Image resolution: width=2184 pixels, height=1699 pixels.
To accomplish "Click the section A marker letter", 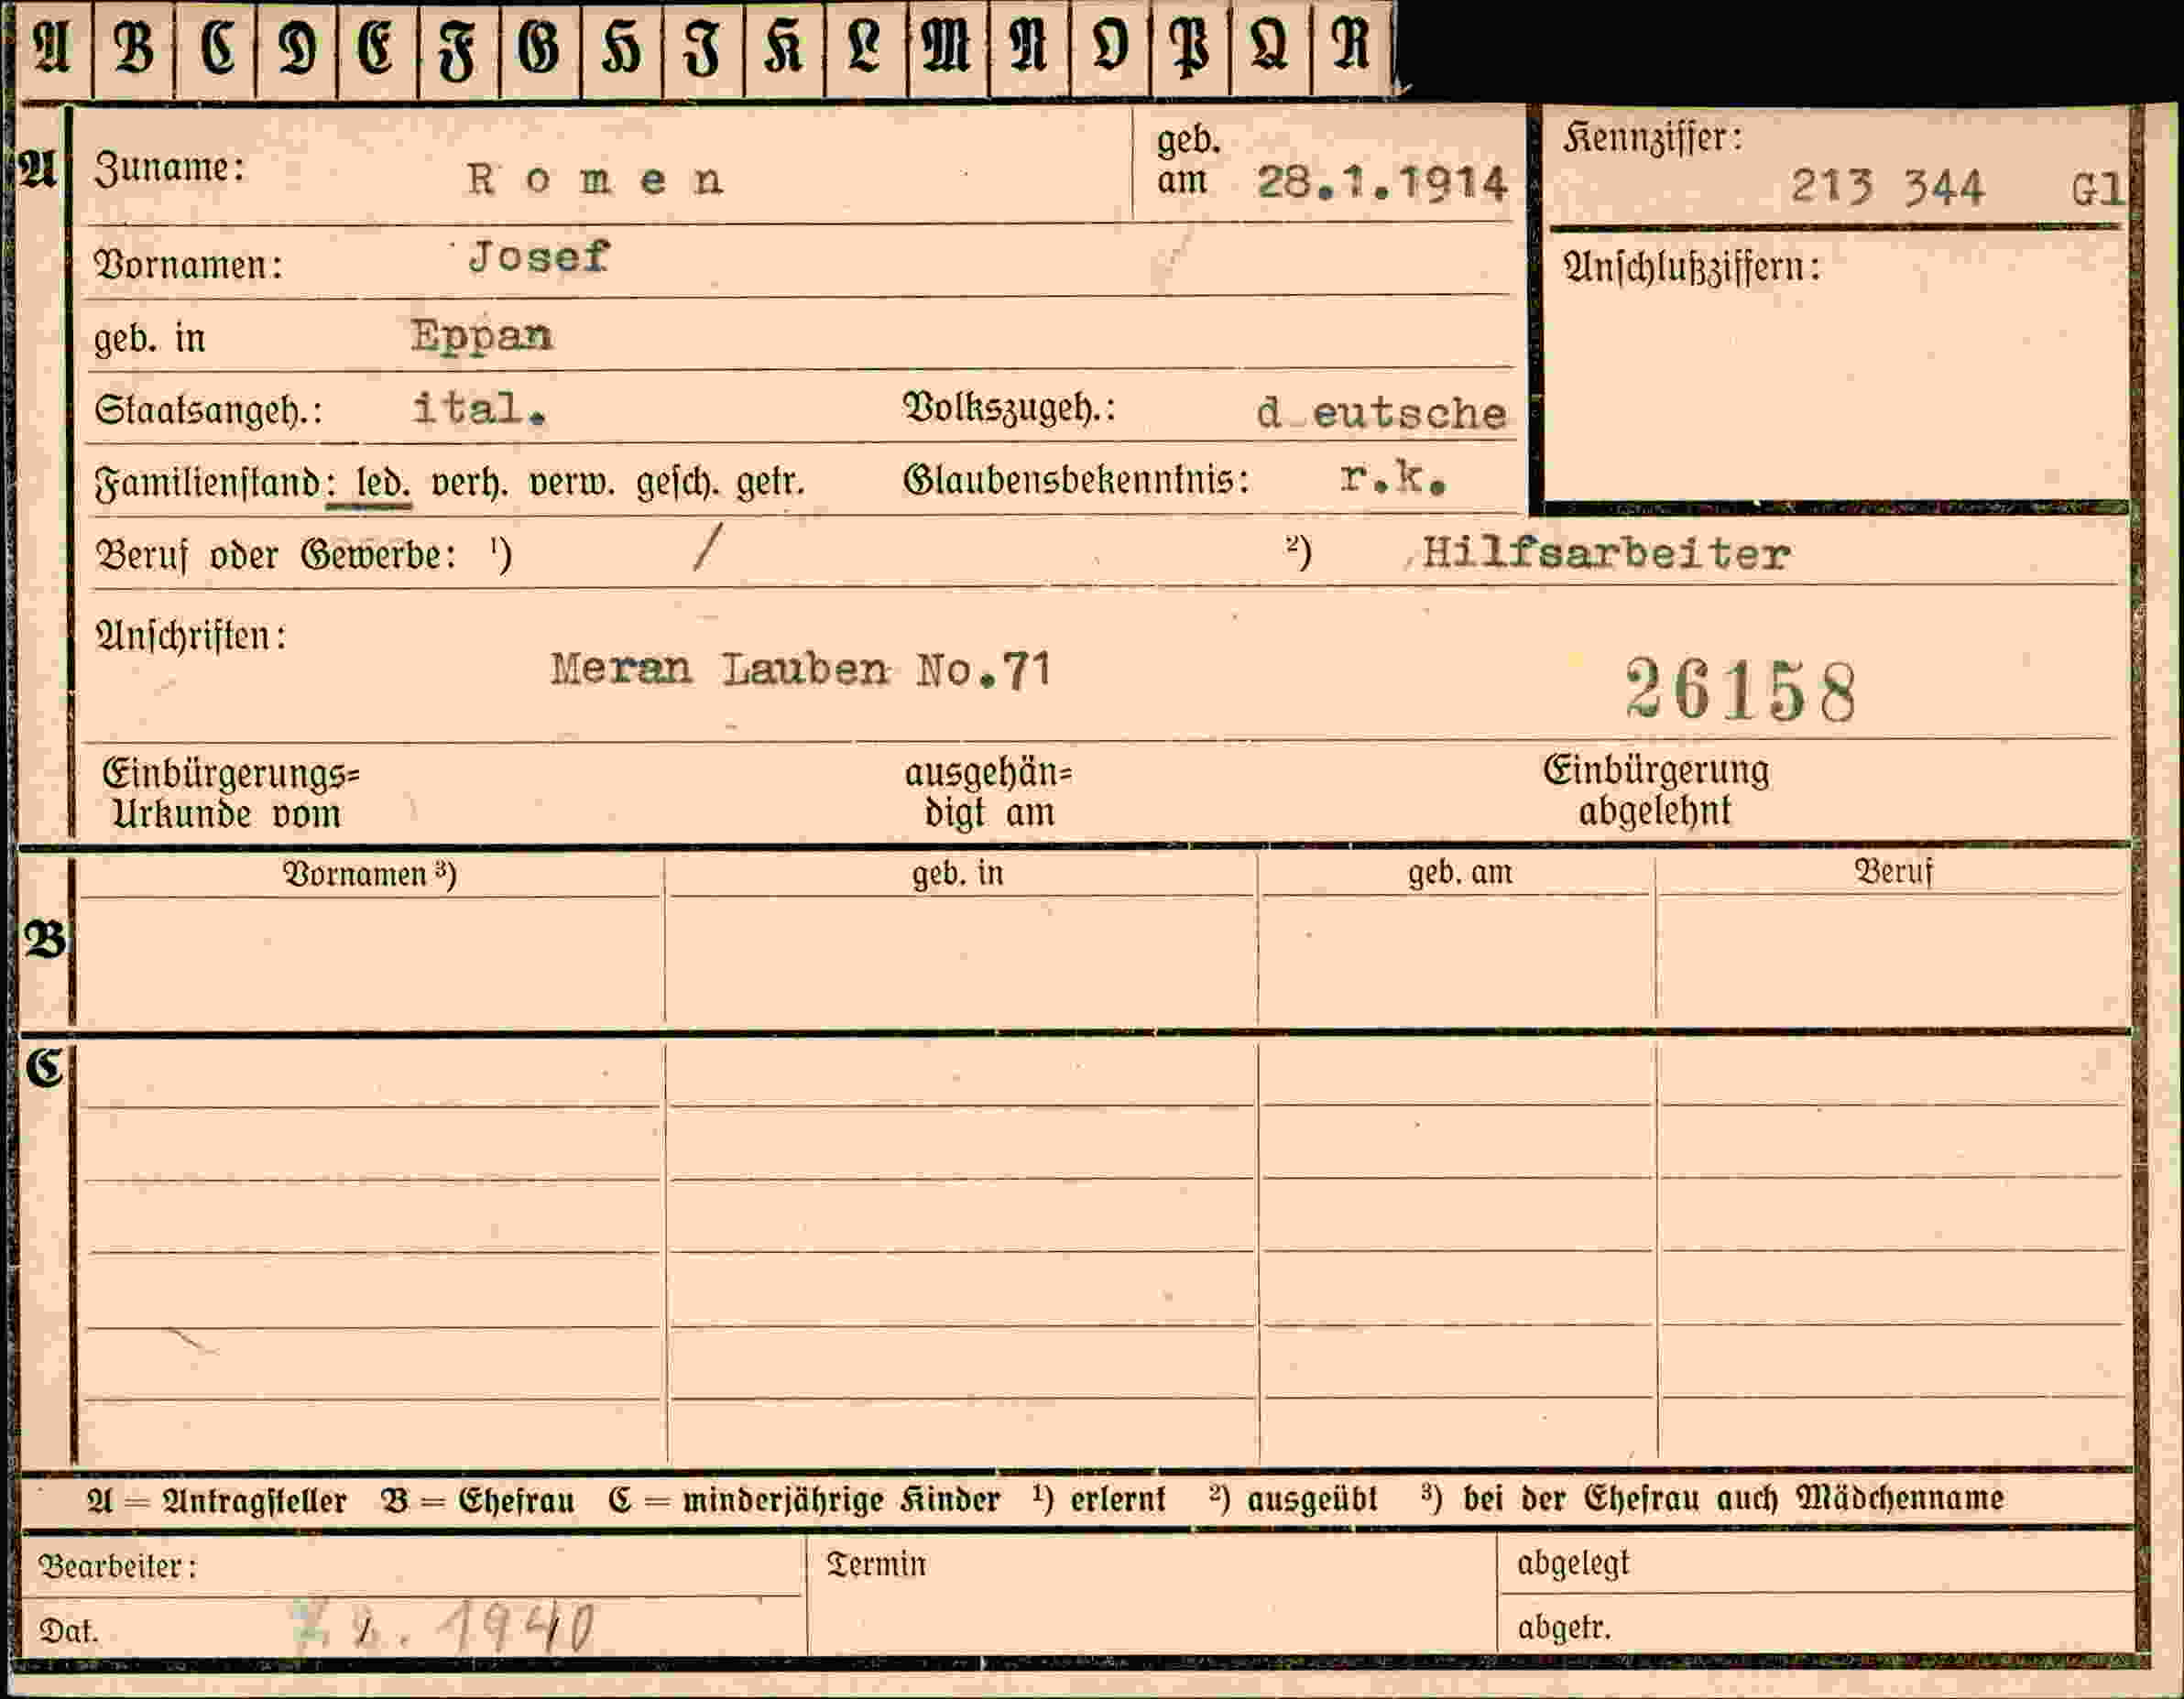I will [38, 170].
